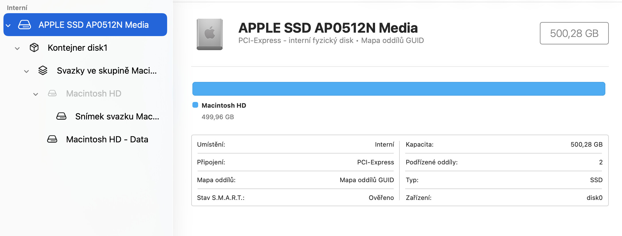Click the Zařízení disk0 value

pos(594,198)
